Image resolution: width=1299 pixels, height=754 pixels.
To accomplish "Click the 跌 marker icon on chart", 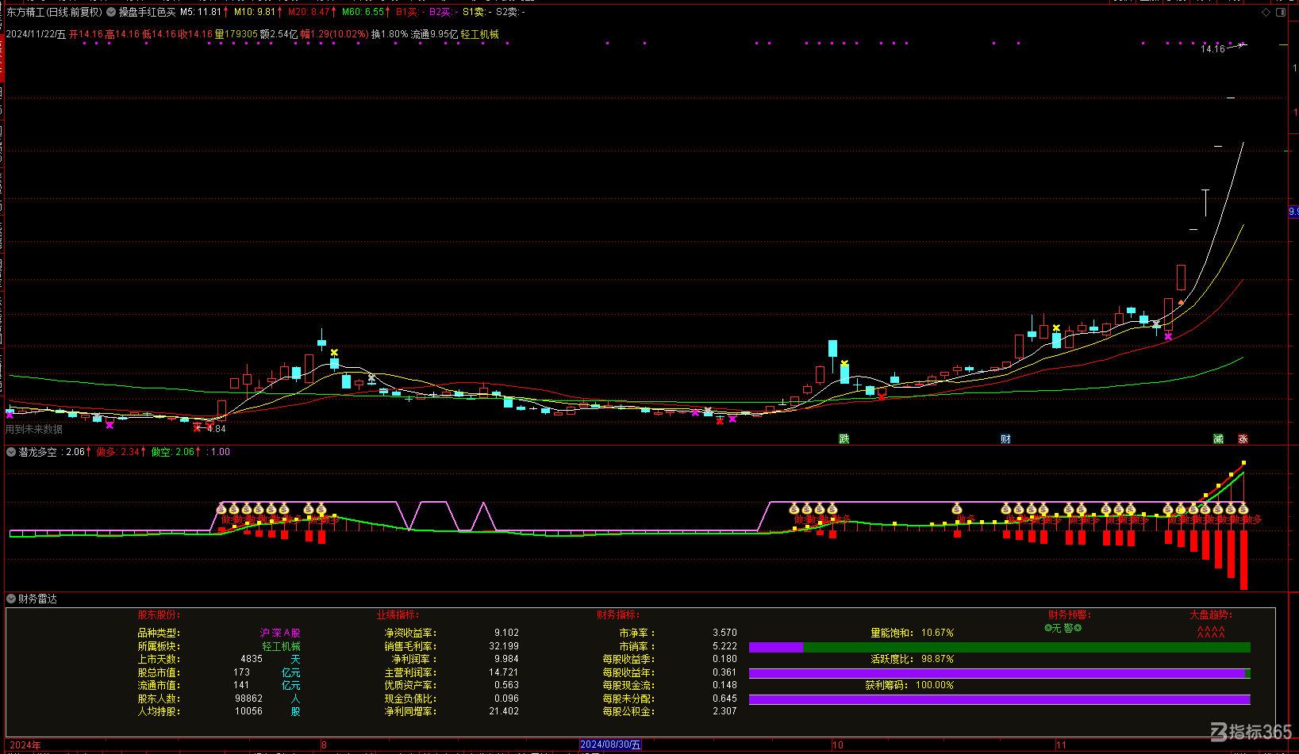I will click(x=844, y=439).
